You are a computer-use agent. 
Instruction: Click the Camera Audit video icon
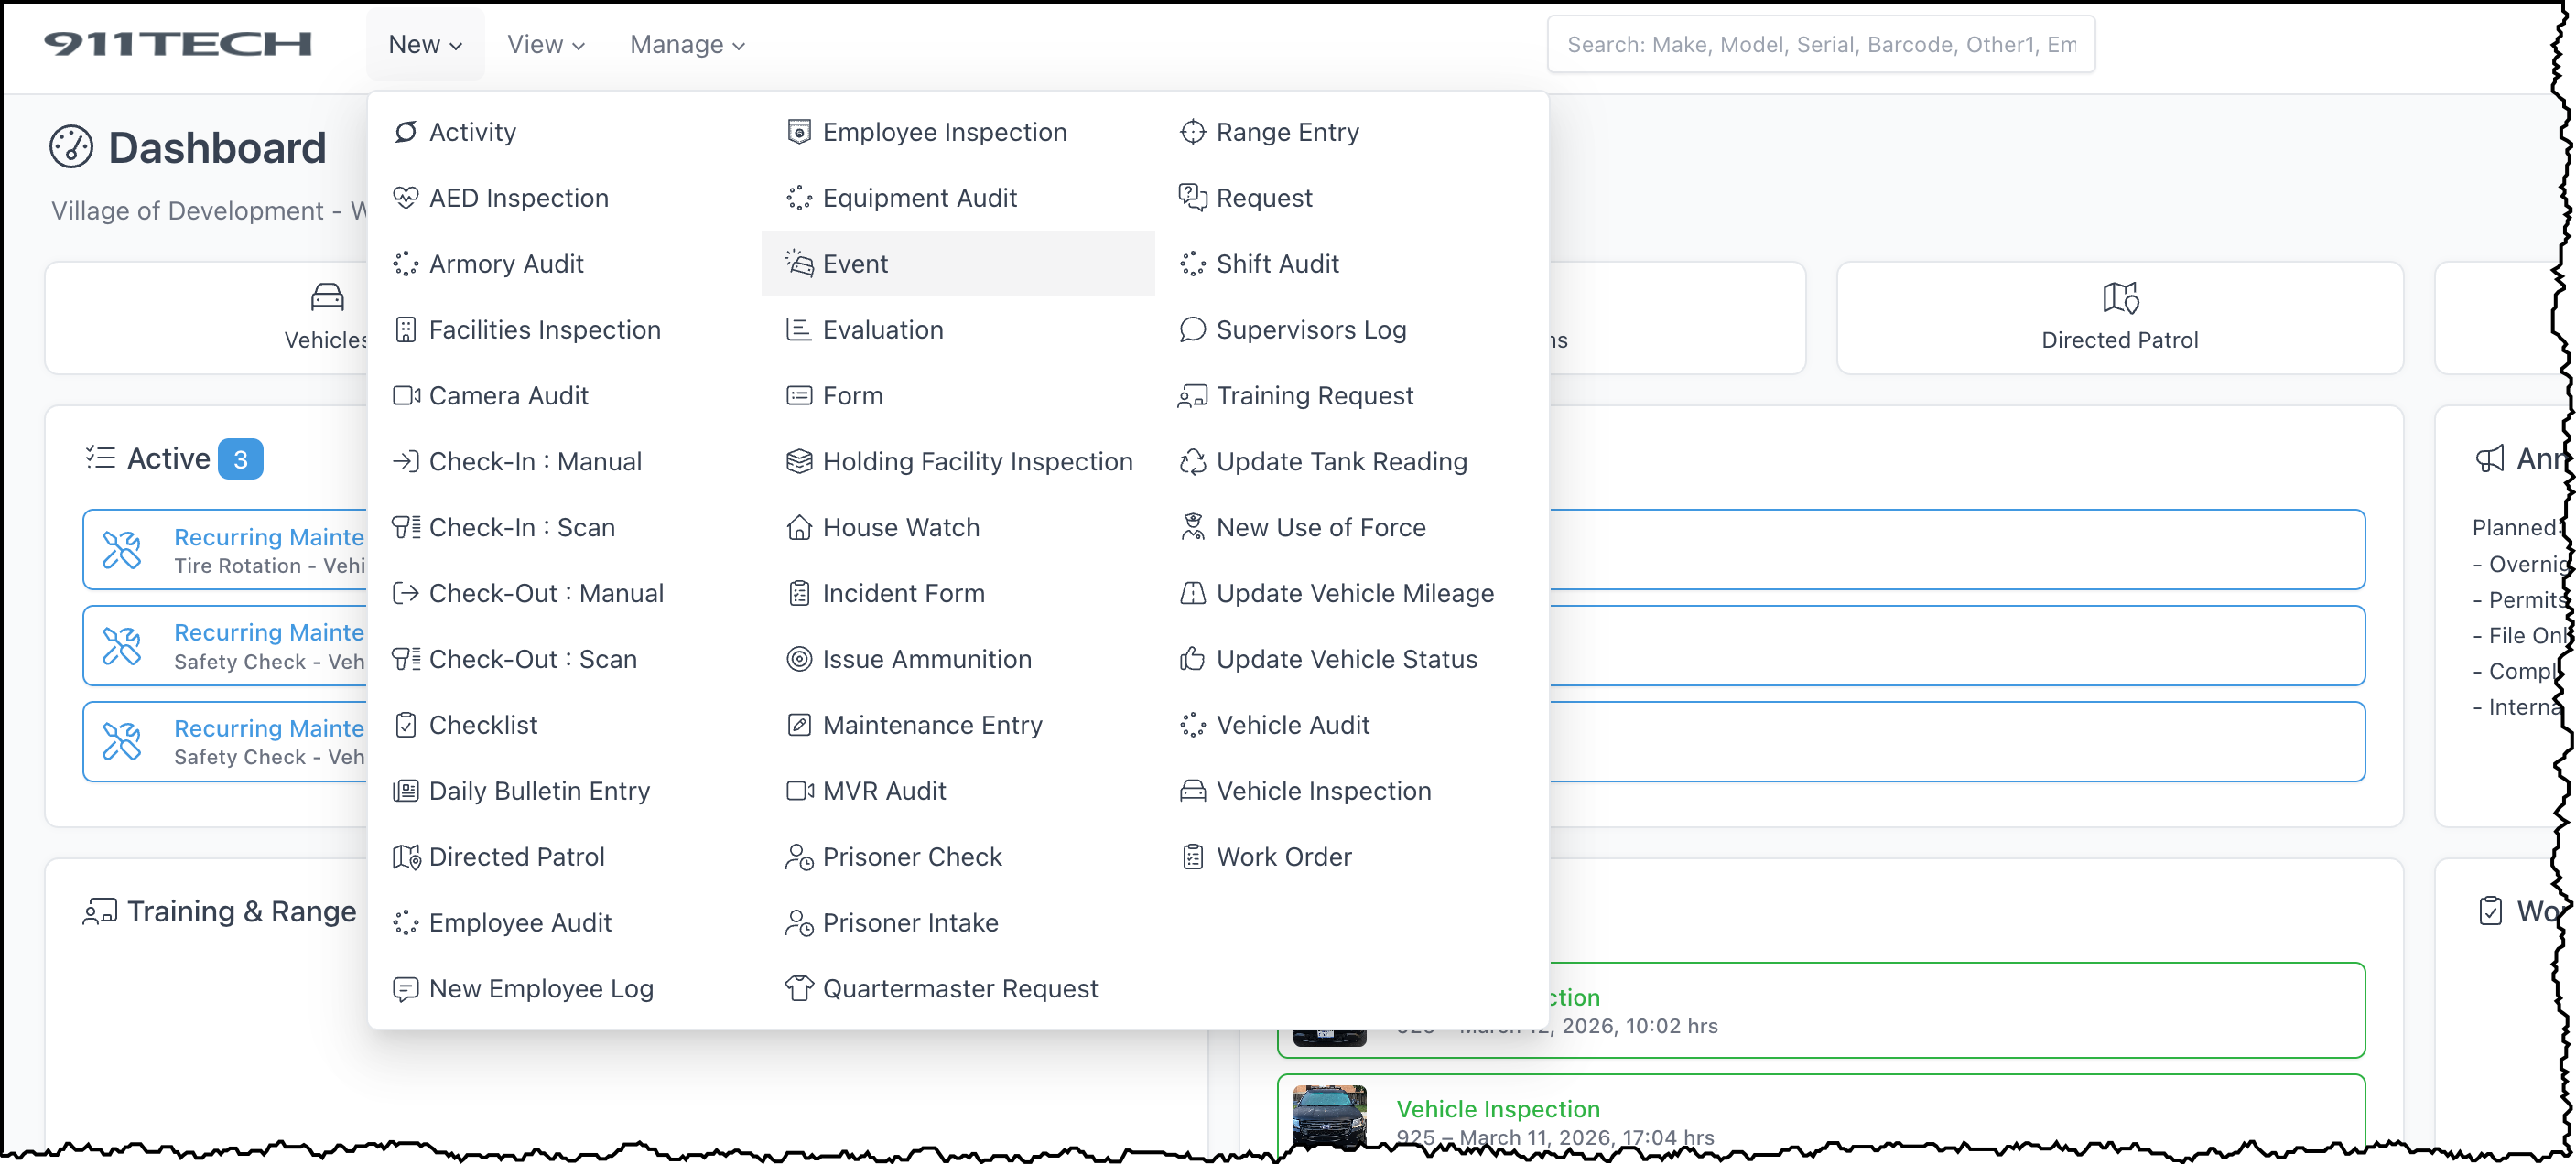tap(405, 396)
